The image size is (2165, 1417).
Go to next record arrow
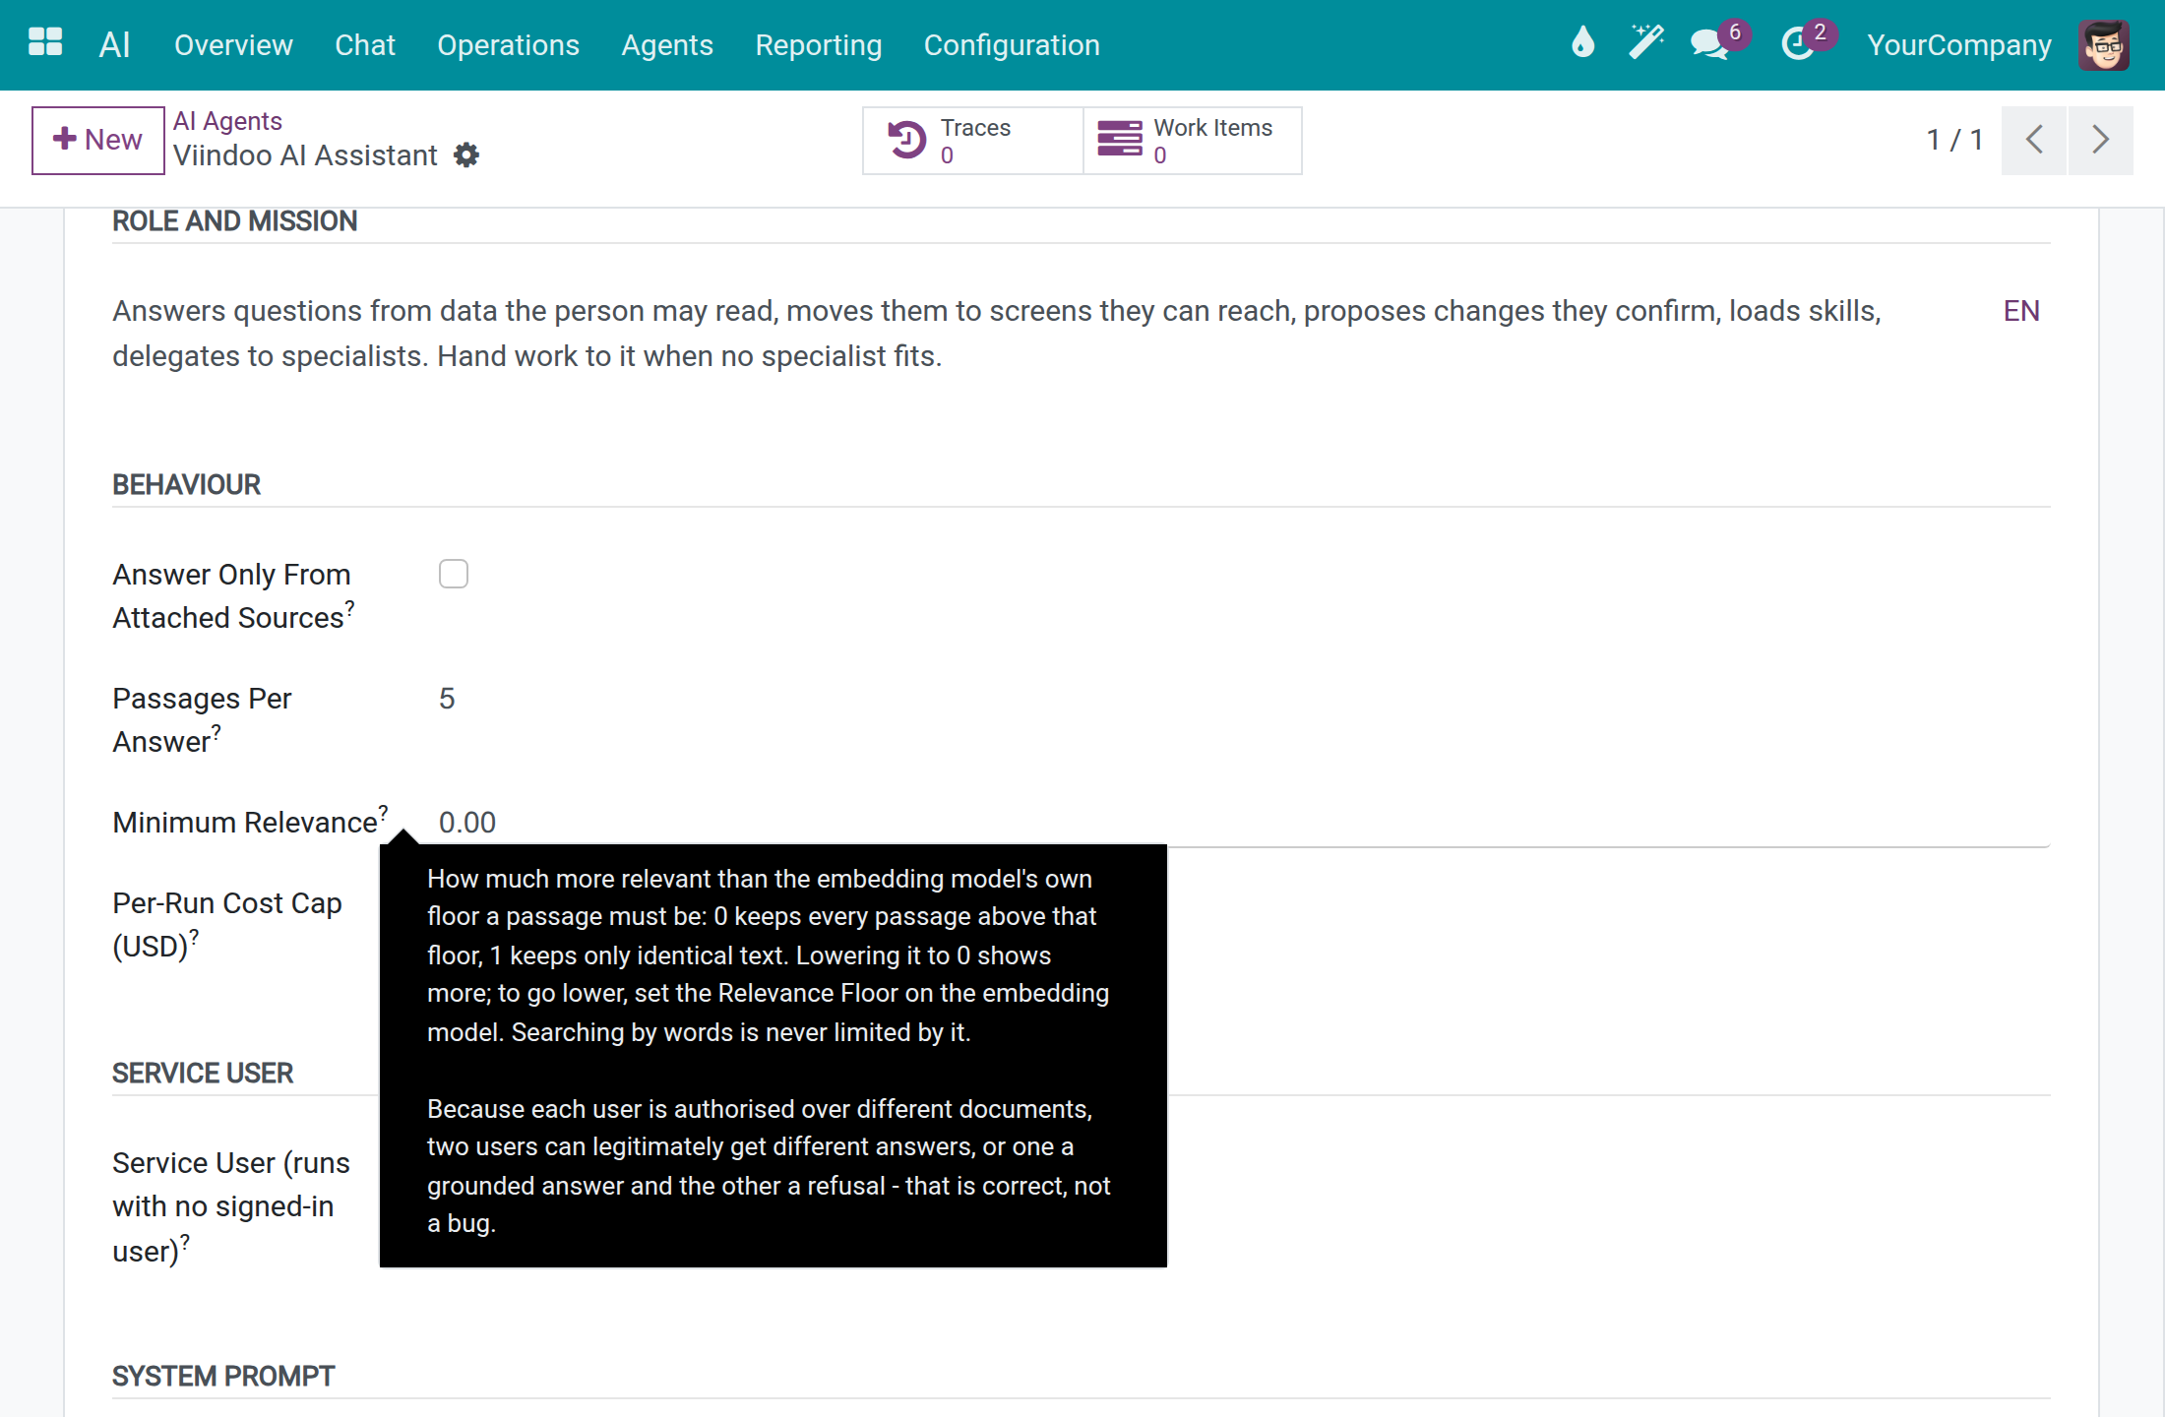(2100, 140)
